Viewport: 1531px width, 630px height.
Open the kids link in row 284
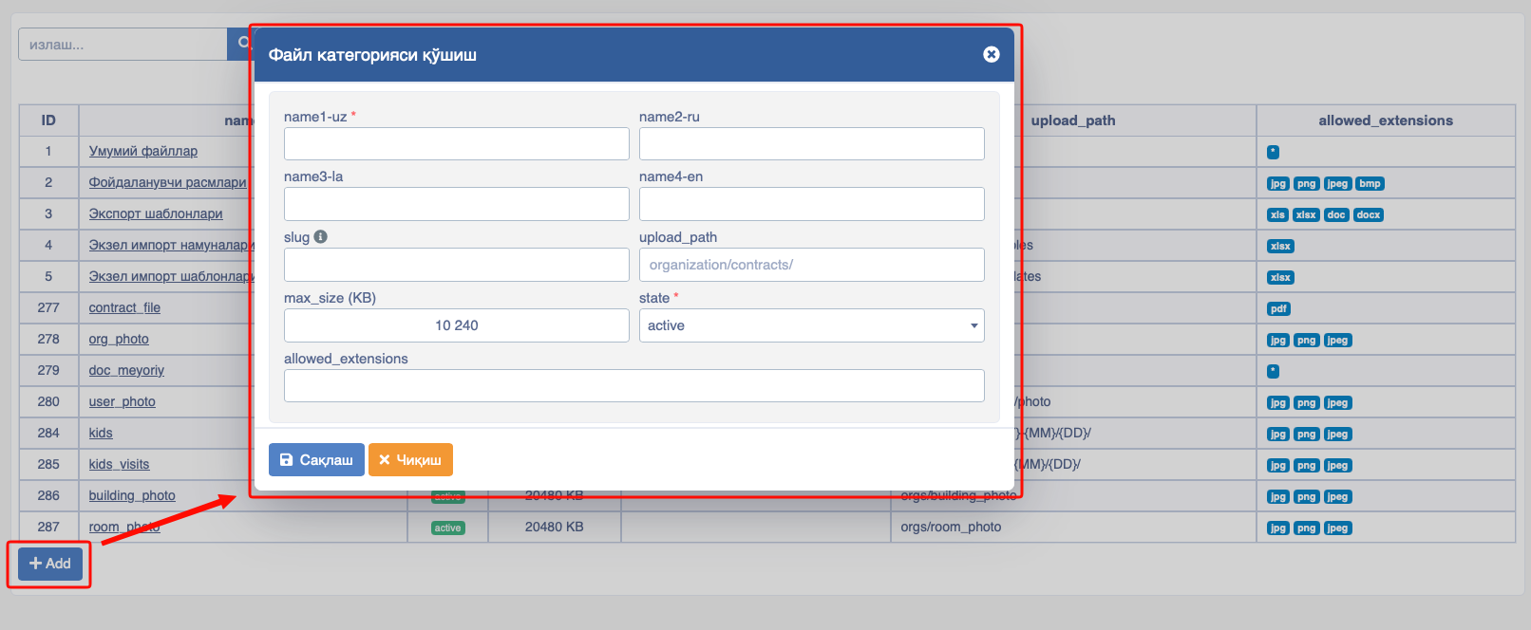[101, 433]
